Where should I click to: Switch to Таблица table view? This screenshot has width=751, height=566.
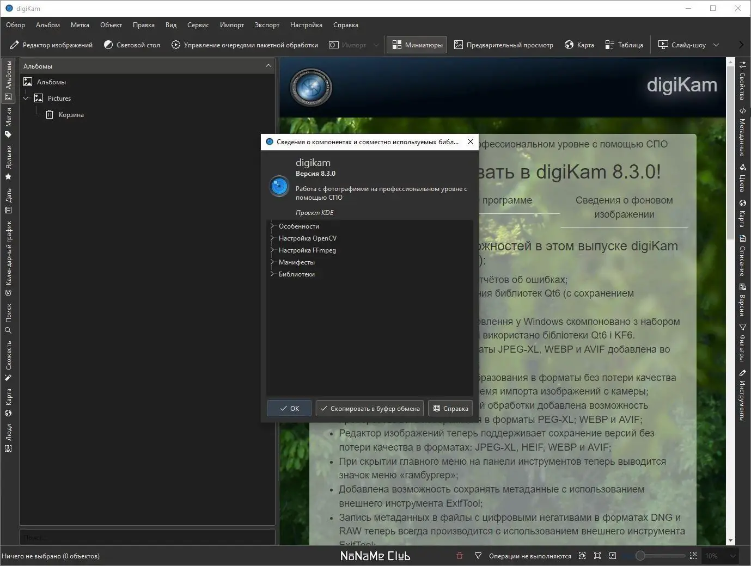tap(624, 45)
